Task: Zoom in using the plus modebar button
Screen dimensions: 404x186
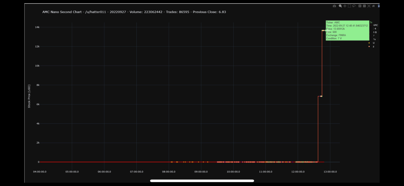Action: [360, 6]
